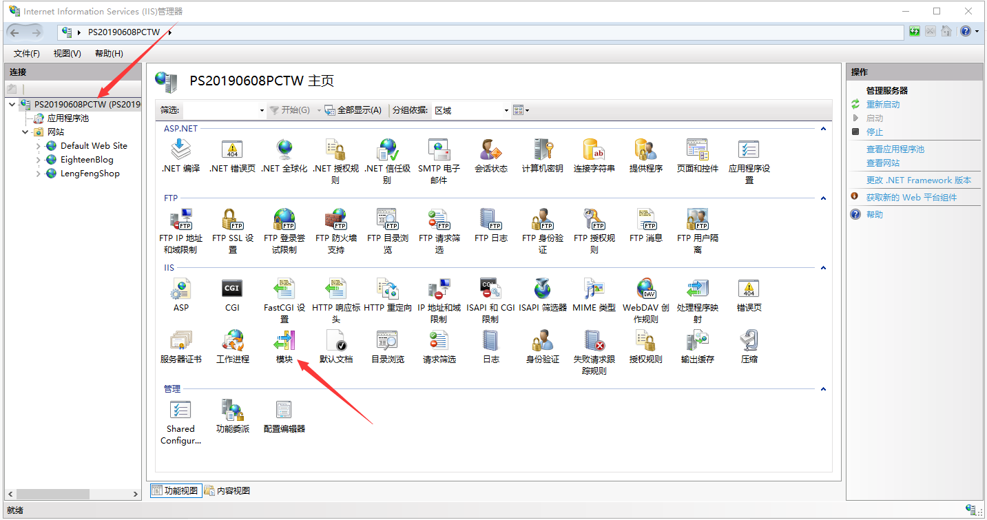This screenshot has width=987, height=520.
Task: Open the FastCGI 设置 icon
Action: (284, 300)
